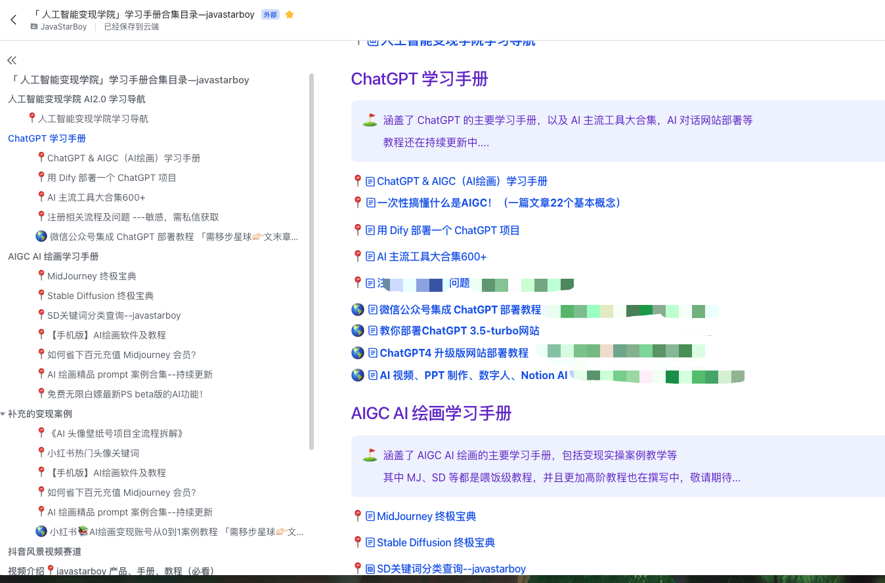The width and height of the screenshot is (885, 583).
Task: Open link AI 视频、PPT 制作、数字人、Notion AI
Action: click(474, 375)
